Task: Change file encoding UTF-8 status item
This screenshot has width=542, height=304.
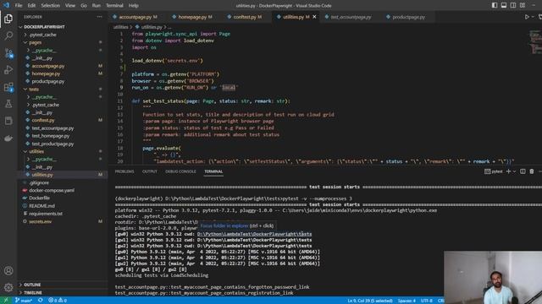Action: point(427,301)
